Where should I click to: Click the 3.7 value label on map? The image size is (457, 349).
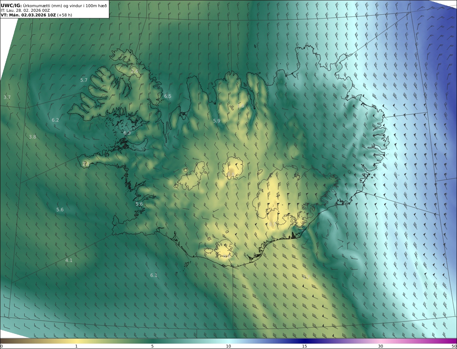tap(7, 97)
